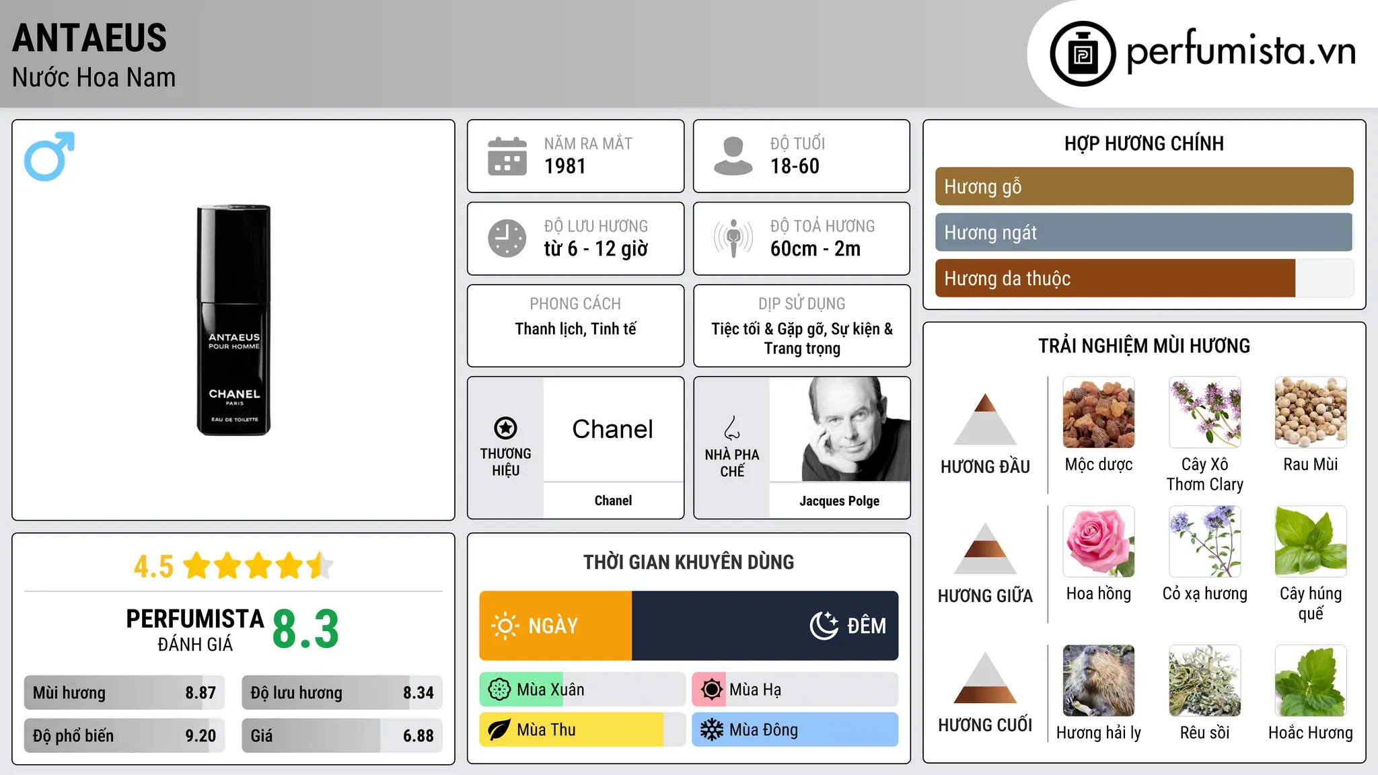1378x775 pixels.
Task: Click the ANTAEUS title heading
Action: [89, 38]
